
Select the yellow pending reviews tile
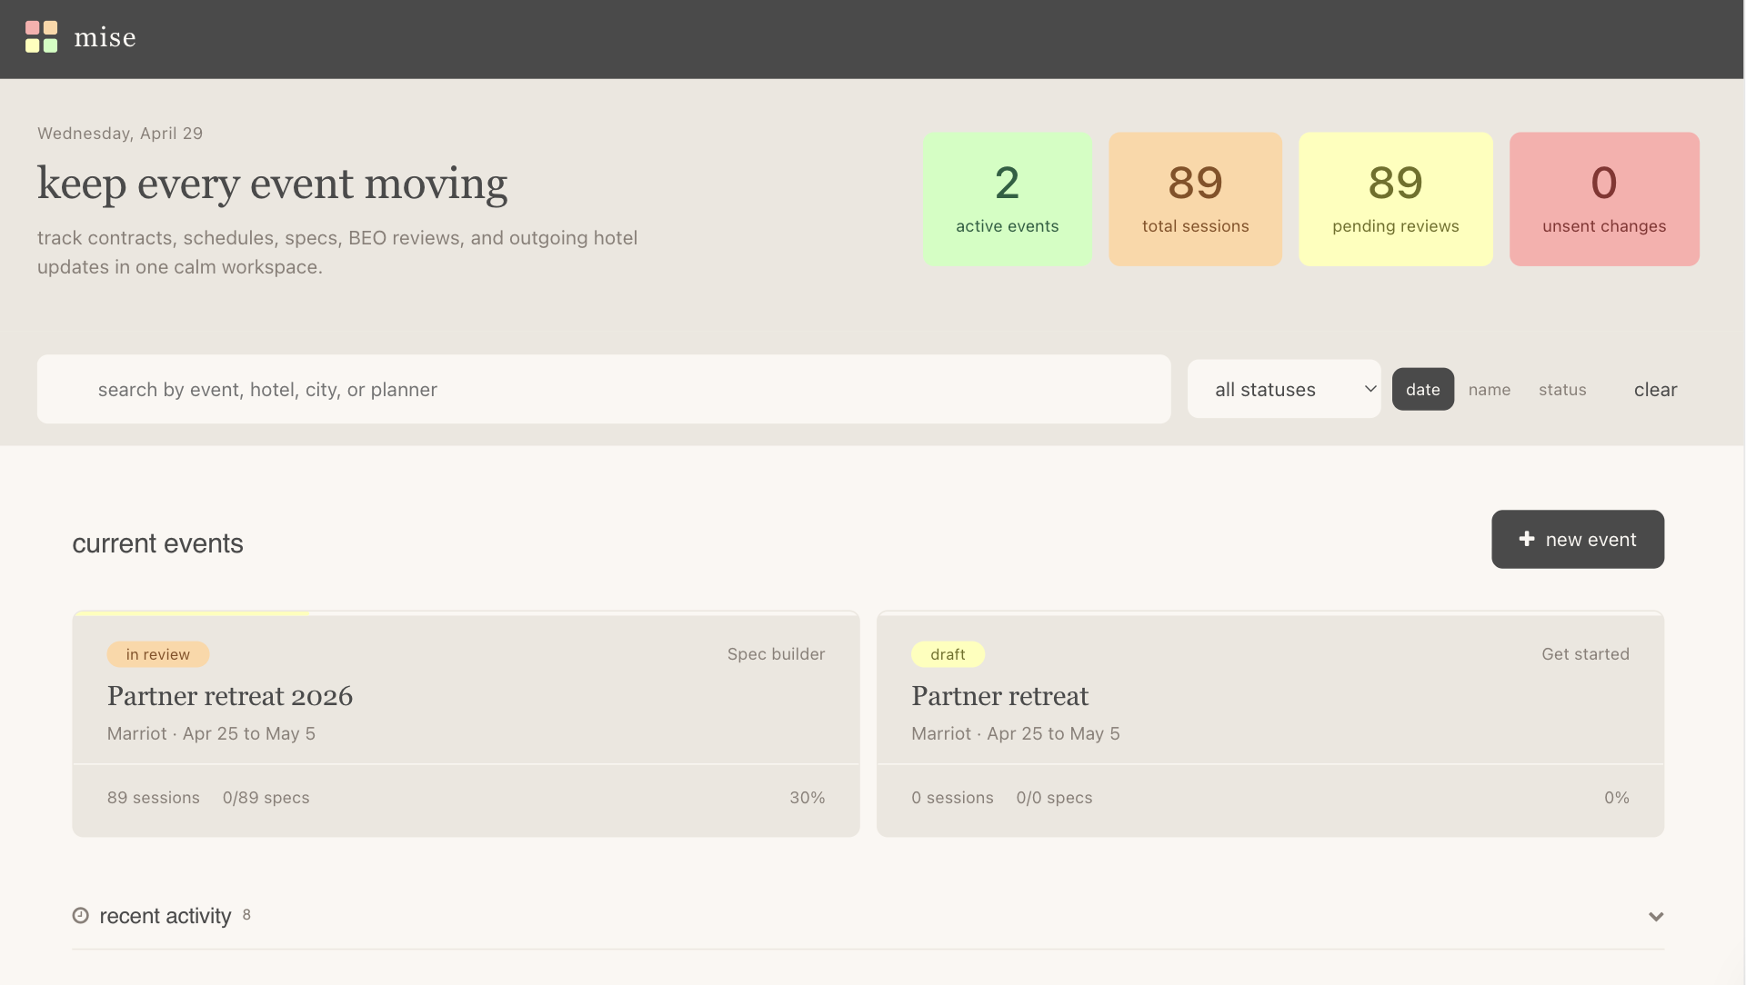(1395, 199)
